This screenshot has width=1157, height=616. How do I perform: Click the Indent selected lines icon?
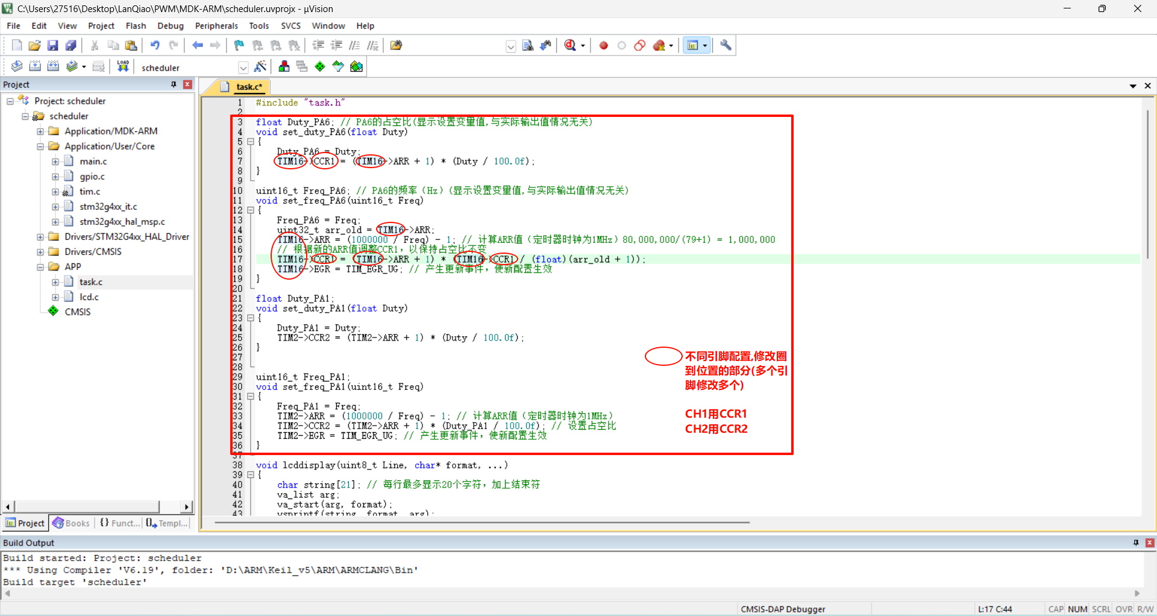[318, 45]
